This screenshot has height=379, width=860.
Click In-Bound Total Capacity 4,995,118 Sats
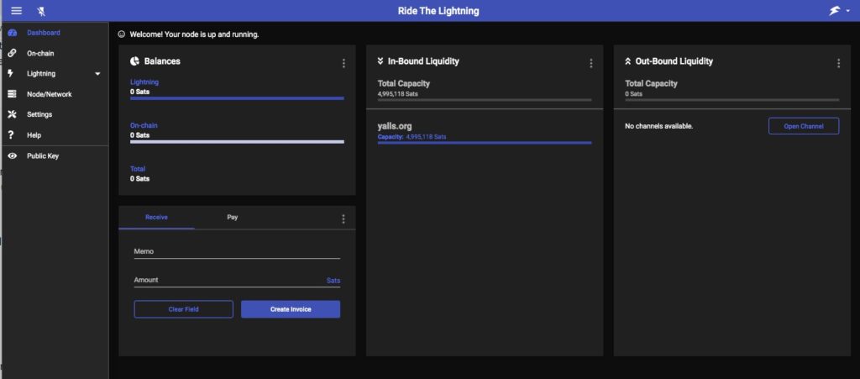(x=397, y=94)
